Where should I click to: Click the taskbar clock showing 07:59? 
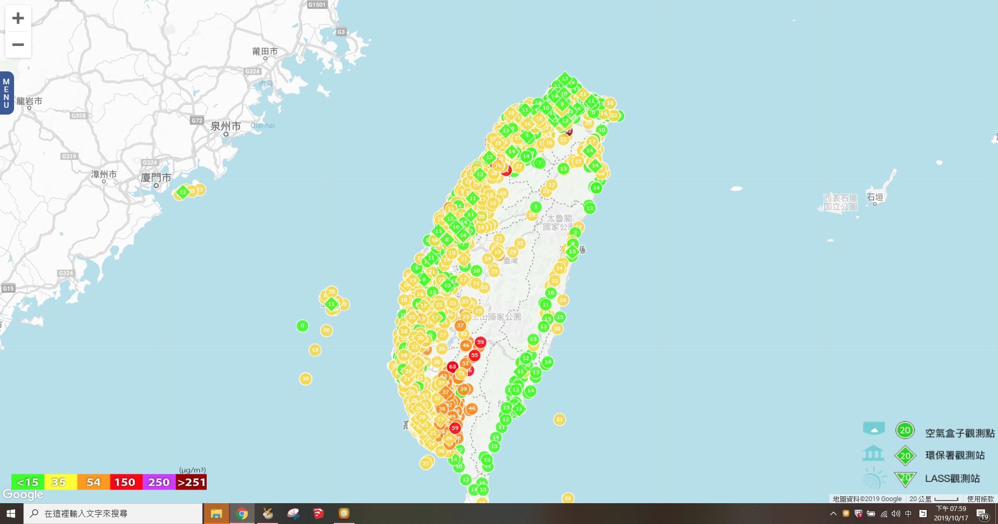click(951, 514)
